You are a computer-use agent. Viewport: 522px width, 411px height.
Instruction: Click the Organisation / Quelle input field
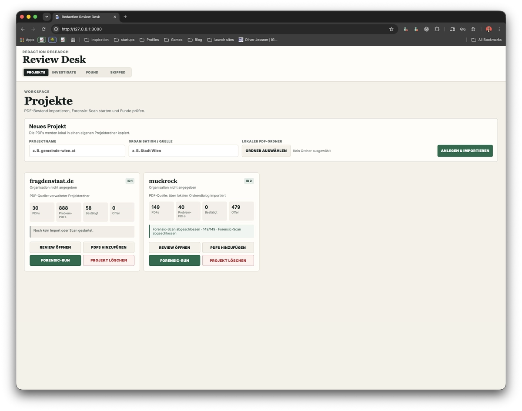coord(184,151)
